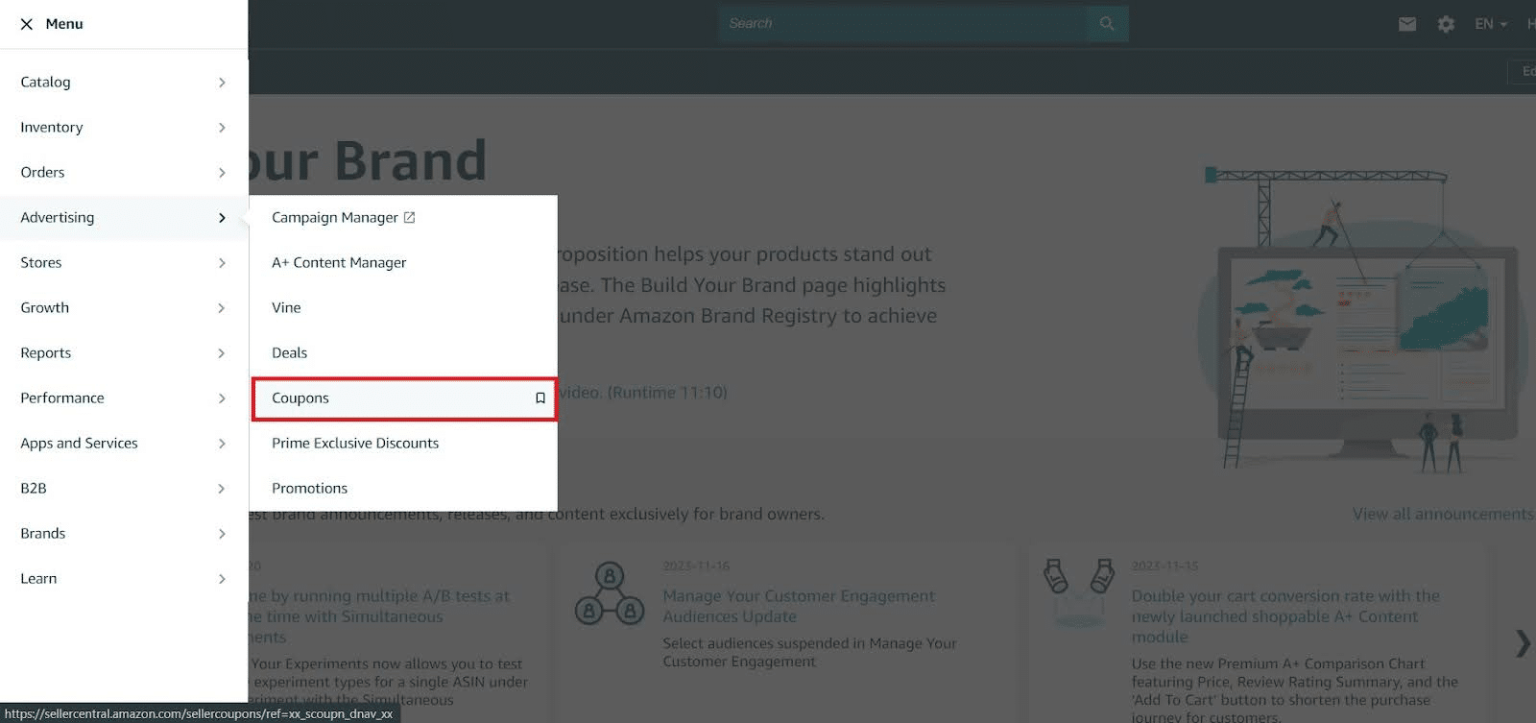1536x723 pixels.
Task: Click the magnifier search button
Action: [x=1108, y=24]
